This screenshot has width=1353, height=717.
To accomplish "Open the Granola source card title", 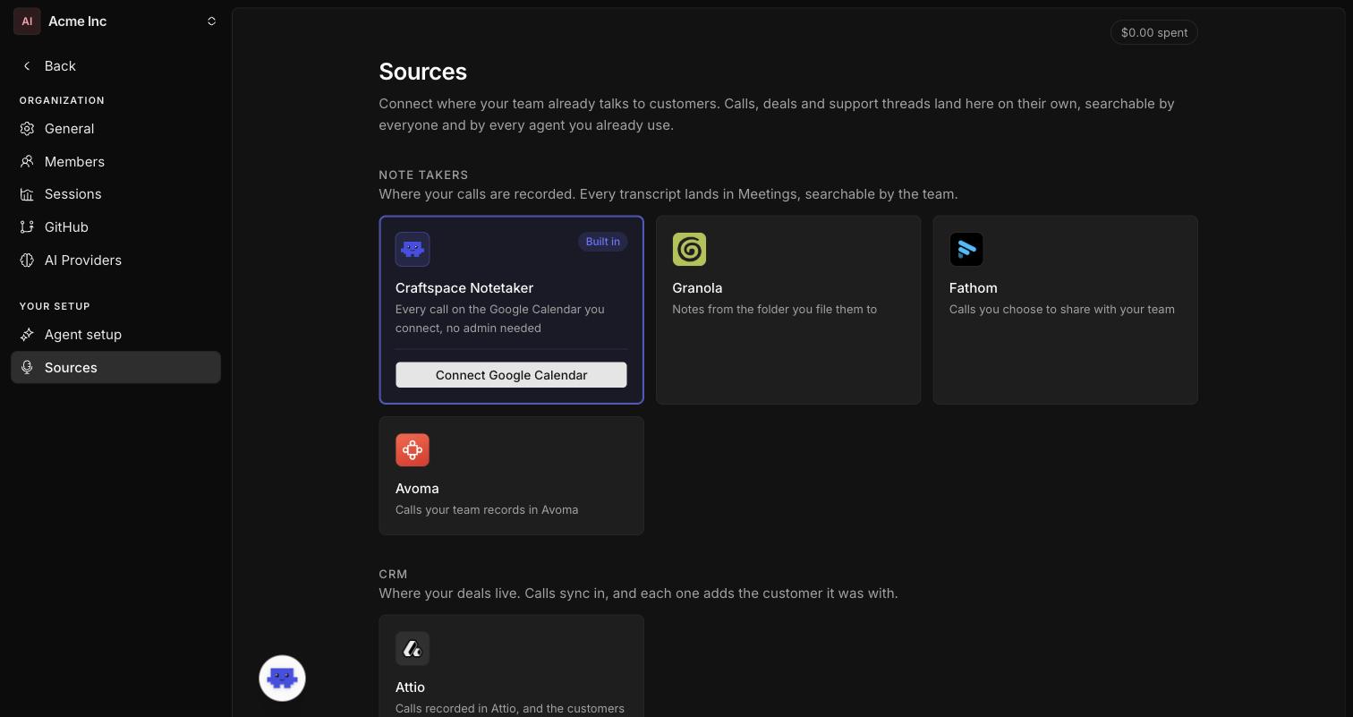I will (x=697, y=288).
